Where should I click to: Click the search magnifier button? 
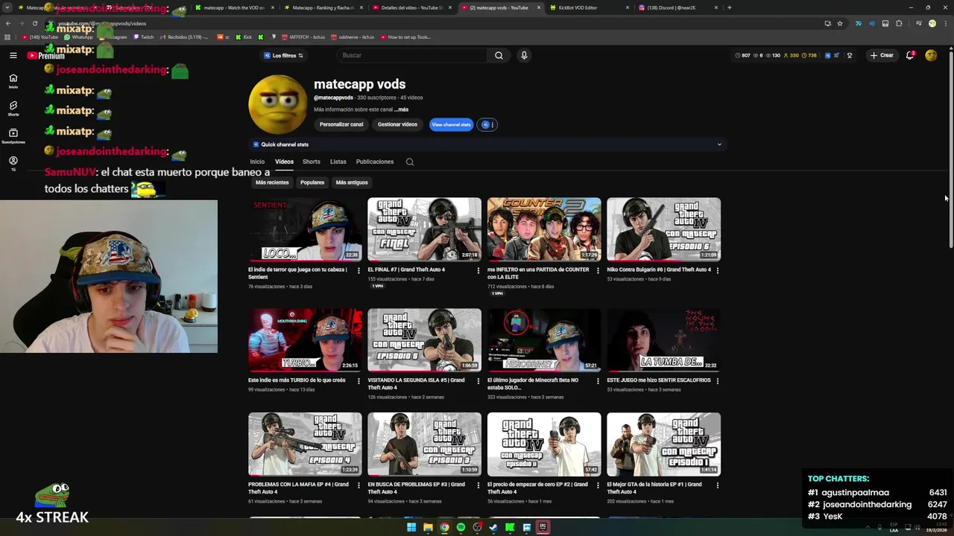499,55
